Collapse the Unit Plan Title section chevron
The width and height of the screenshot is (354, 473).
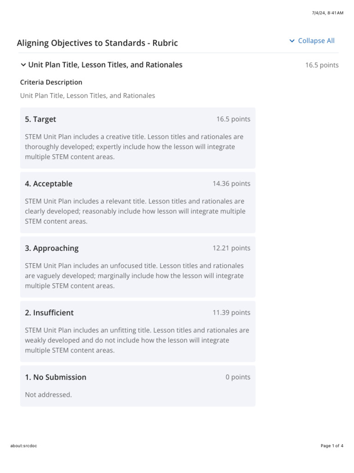click(23, 65)
